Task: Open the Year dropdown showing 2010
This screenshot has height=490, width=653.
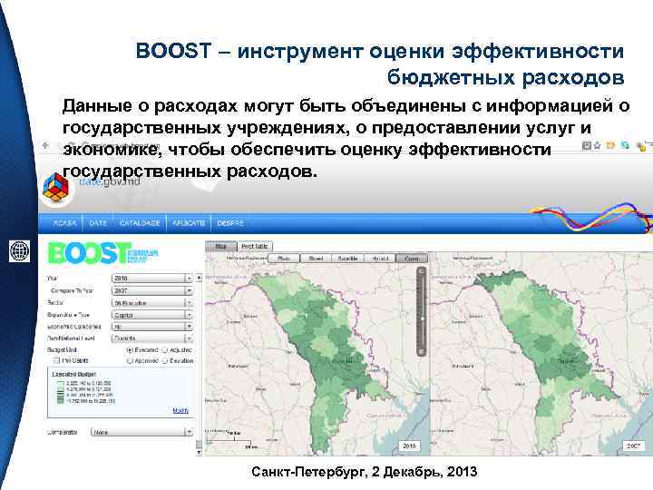Action: pos(152,278)
